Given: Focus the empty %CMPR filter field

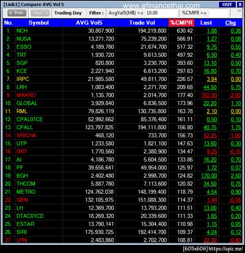Looking at the screenshot, I should (219, 13).
